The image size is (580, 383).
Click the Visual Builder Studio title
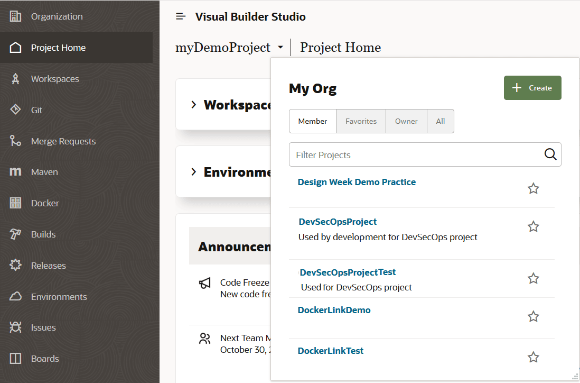point(250,17)
